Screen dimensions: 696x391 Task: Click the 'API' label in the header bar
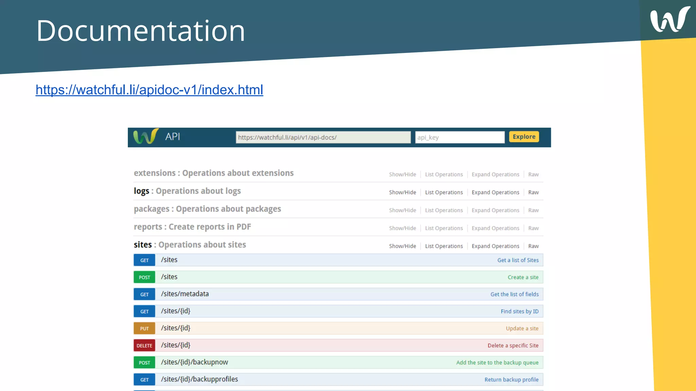(173, 136)
